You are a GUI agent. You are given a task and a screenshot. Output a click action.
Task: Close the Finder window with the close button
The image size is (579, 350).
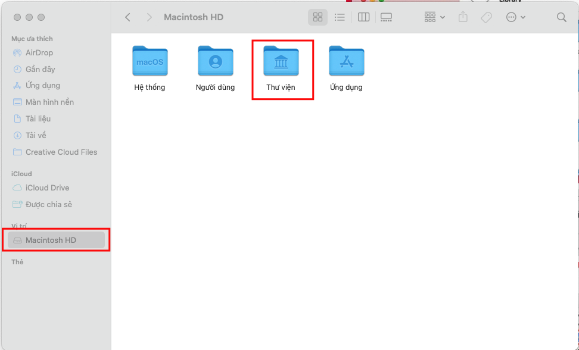pos(17,17)
